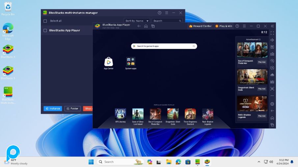Open Play & Win in title bar
298x167 pixels.
coord(224,26)
